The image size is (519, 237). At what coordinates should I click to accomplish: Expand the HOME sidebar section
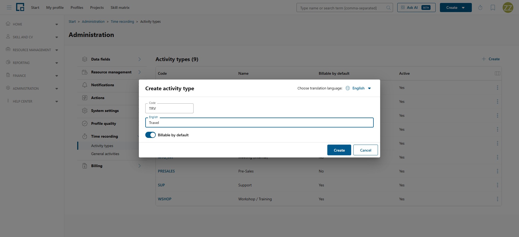coord(32,24)
